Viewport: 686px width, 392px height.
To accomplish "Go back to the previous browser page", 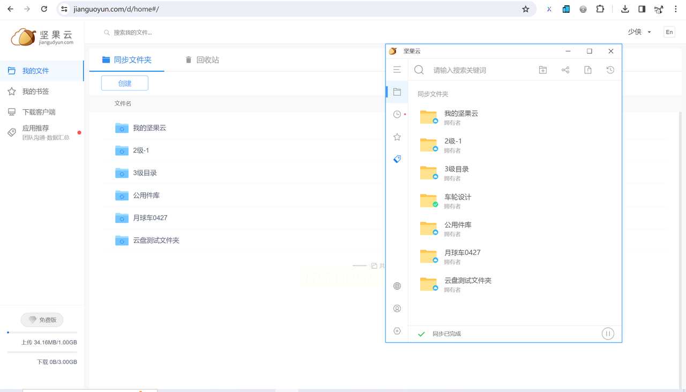I will click(10, 9).
